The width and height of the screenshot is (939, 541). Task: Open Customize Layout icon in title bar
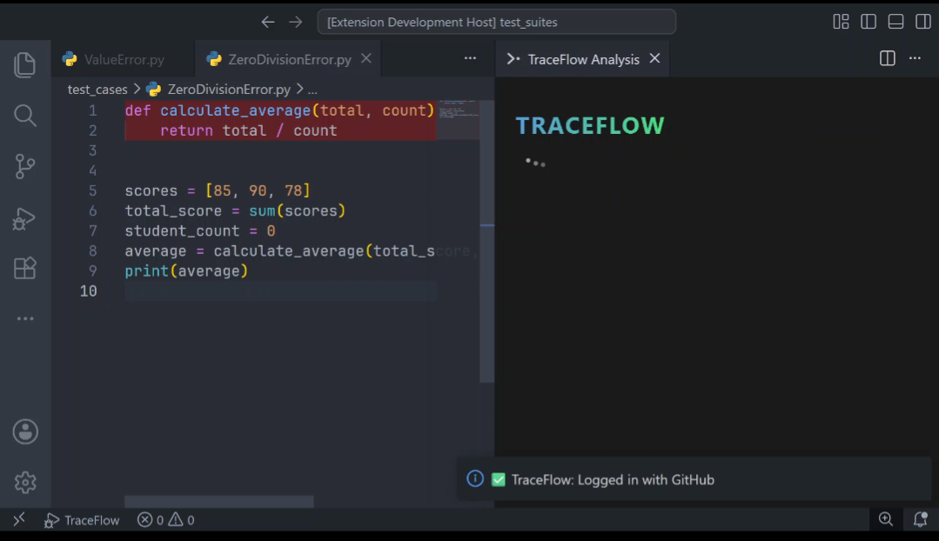point(841,22)
